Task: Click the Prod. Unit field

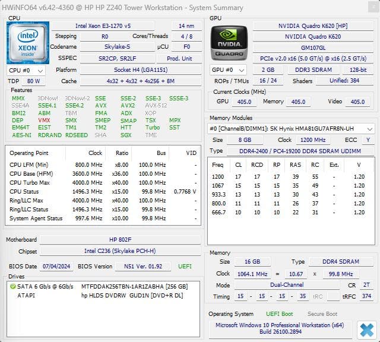Action: coord(179,59)
